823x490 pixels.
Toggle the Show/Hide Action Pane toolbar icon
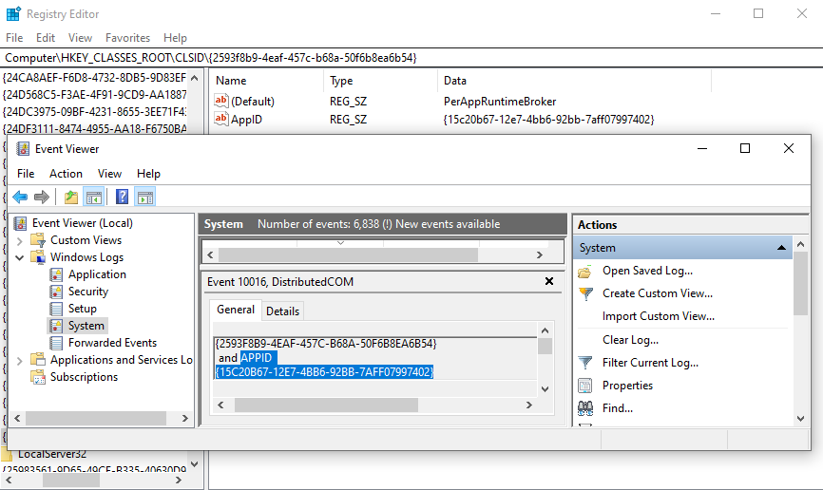[144, 198]
